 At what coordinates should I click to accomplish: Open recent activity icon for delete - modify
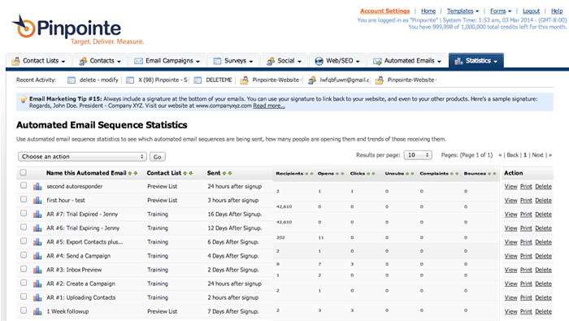coord(72,80)
